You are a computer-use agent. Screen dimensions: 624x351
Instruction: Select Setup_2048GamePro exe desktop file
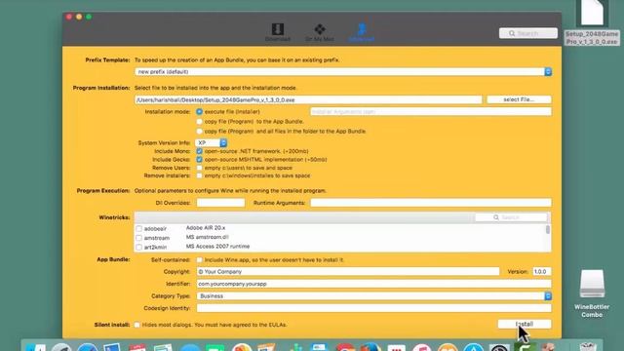click(592, 22)
